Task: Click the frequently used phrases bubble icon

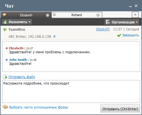Action: coord(5,107)
